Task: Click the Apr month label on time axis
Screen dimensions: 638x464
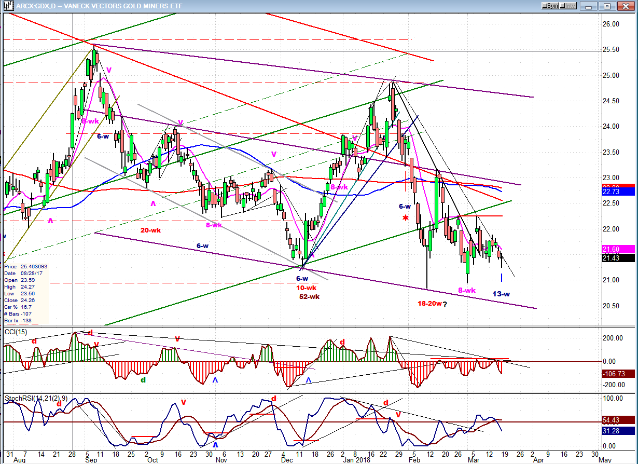Action: tap(538, 460)
